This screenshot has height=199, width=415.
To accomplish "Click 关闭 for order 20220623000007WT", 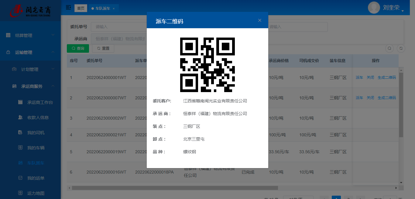I will 370,98.
